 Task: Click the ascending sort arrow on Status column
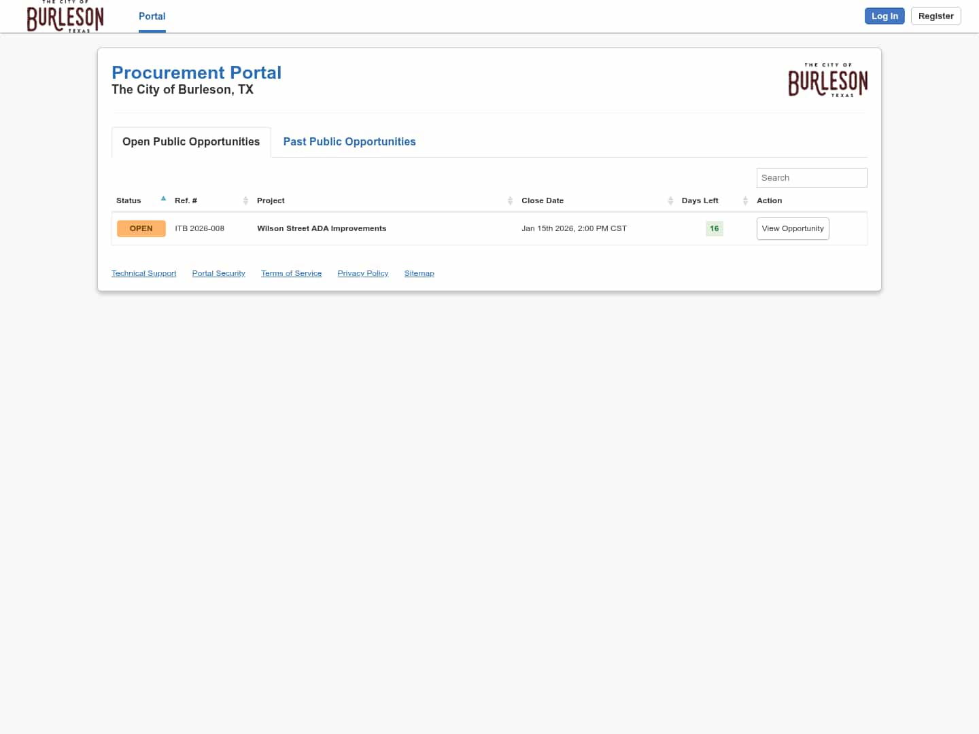tap(163, 198)
